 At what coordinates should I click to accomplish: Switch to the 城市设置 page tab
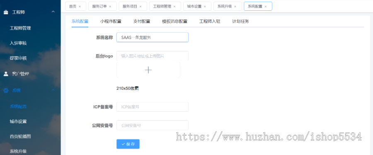point(197,6)
